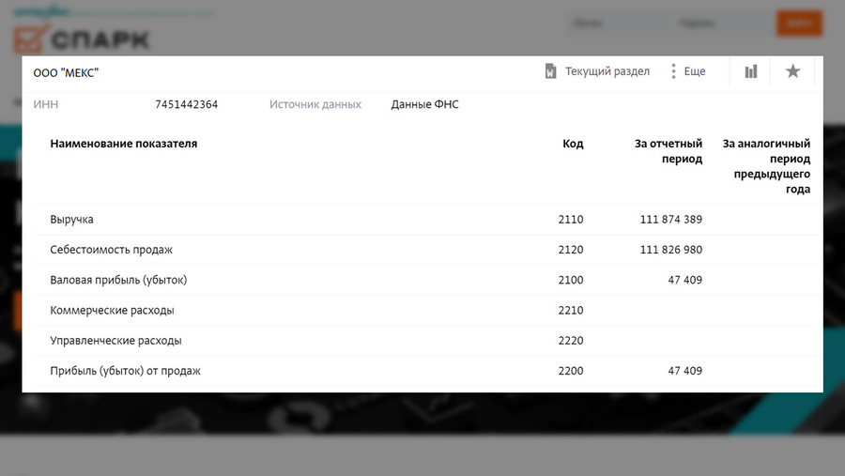
Task: Open the three-dot Еще menu
Action: point(687,71)
